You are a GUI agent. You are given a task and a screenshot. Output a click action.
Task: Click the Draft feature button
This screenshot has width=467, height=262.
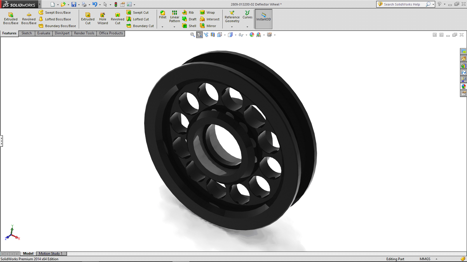[x=189, y=19]
